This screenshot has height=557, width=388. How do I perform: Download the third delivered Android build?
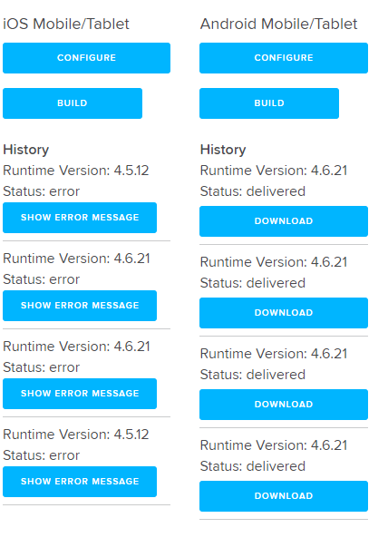pyautogui.click(x=284, y=405)
